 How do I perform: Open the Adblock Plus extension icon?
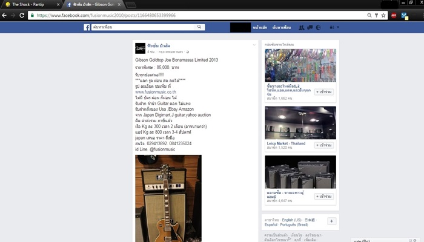(394, 15)
